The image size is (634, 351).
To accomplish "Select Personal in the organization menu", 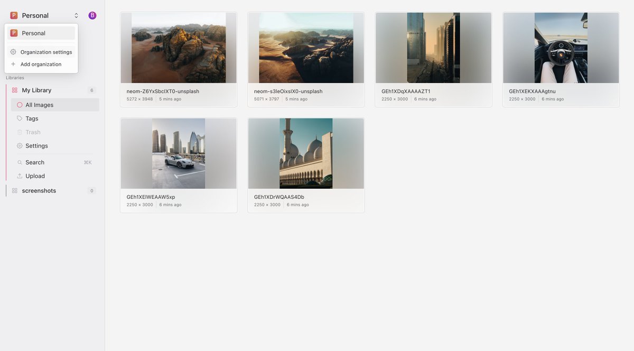I will click(41, 33).
